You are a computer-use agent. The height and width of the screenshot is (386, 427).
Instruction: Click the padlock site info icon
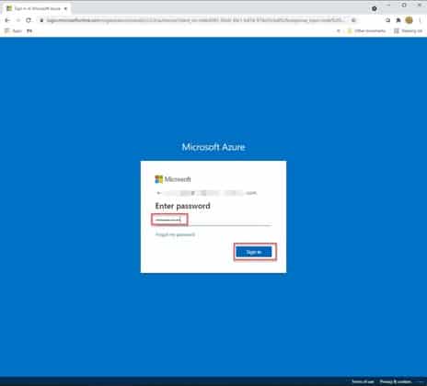(x=41, y=20)
